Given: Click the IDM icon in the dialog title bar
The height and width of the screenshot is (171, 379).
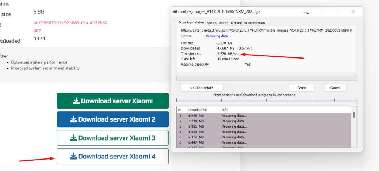Looking at the screenshot, I should (x=175, y=12).
